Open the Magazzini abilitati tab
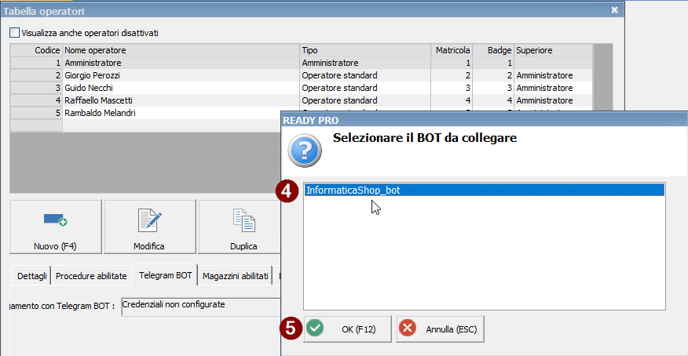Image resolution: width=688 pixels, height=356 pixels. pyautogui.click(x=236, y=276)
